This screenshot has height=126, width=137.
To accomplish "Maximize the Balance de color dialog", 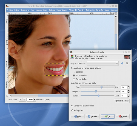I will 126,52.
